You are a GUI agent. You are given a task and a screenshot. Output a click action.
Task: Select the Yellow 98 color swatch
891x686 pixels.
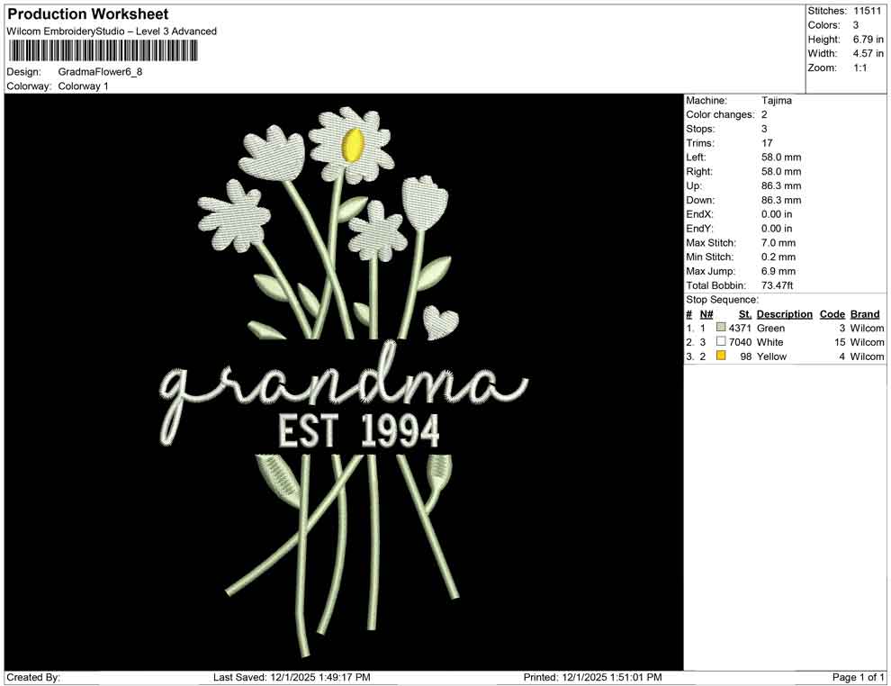[x=720, y=357]
